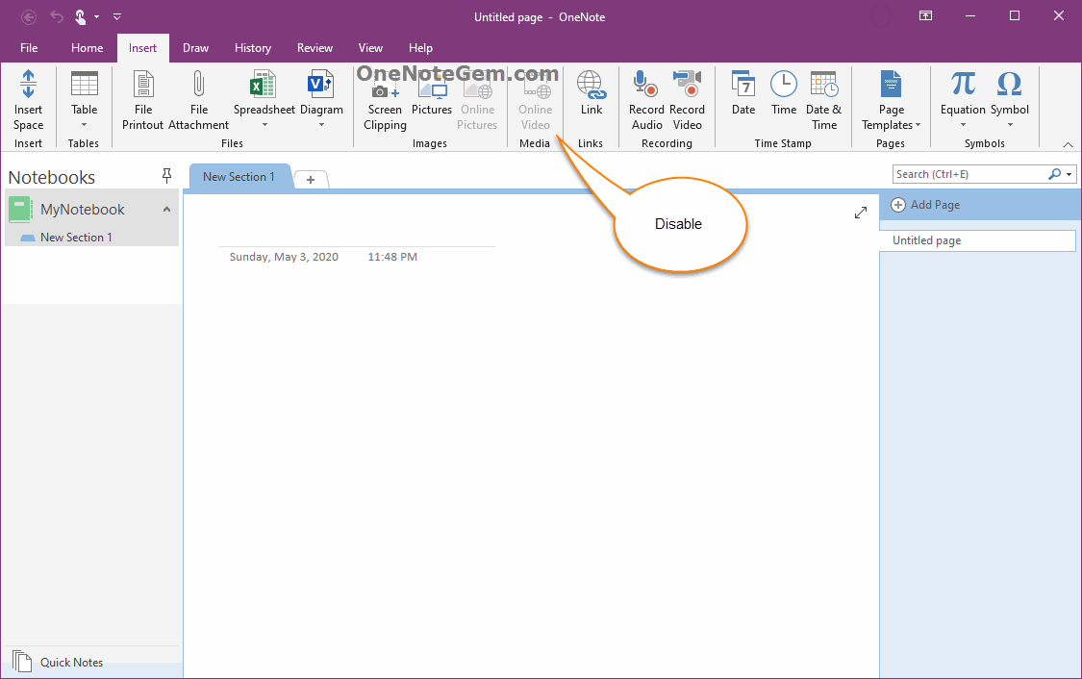The image size is (1082, 679).
Task: Click the Undo arrow in the title bar
Action: coord(57,16)
